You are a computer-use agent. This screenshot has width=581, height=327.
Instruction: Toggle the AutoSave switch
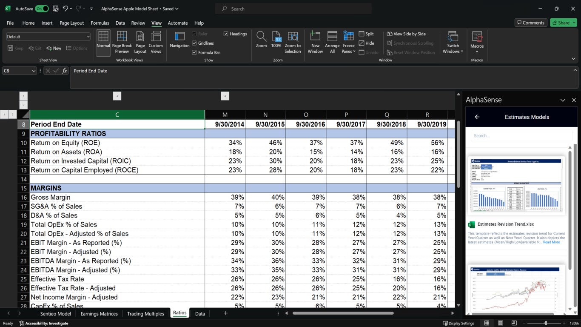tap(42, 9)
